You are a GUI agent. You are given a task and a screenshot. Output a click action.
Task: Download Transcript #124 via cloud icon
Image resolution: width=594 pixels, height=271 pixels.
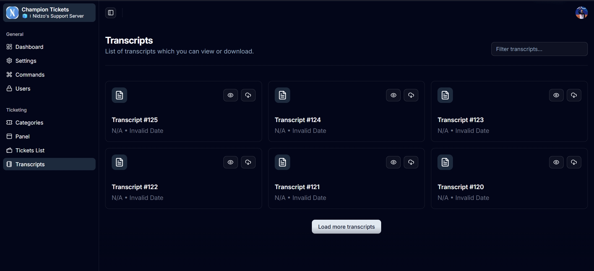point(411,95)
